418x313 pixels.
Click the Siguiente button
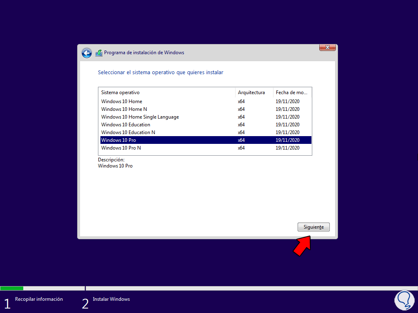[x=313, y=227]
